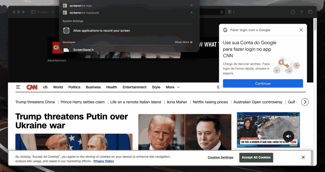
Task: Advance trending topics with right arrow
Action: coord(305,102)
